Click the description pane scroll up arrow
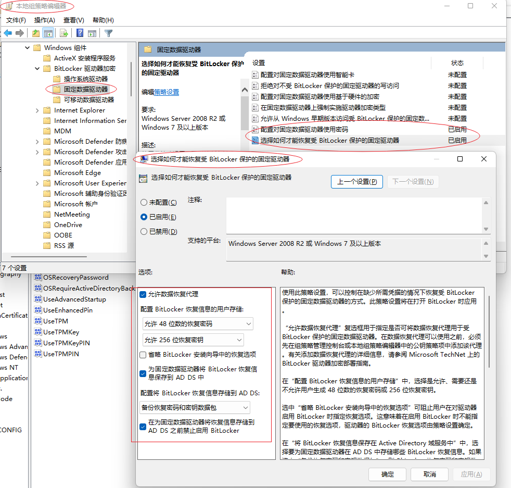This screenshot has width=511, height=488. coord(245,90)
